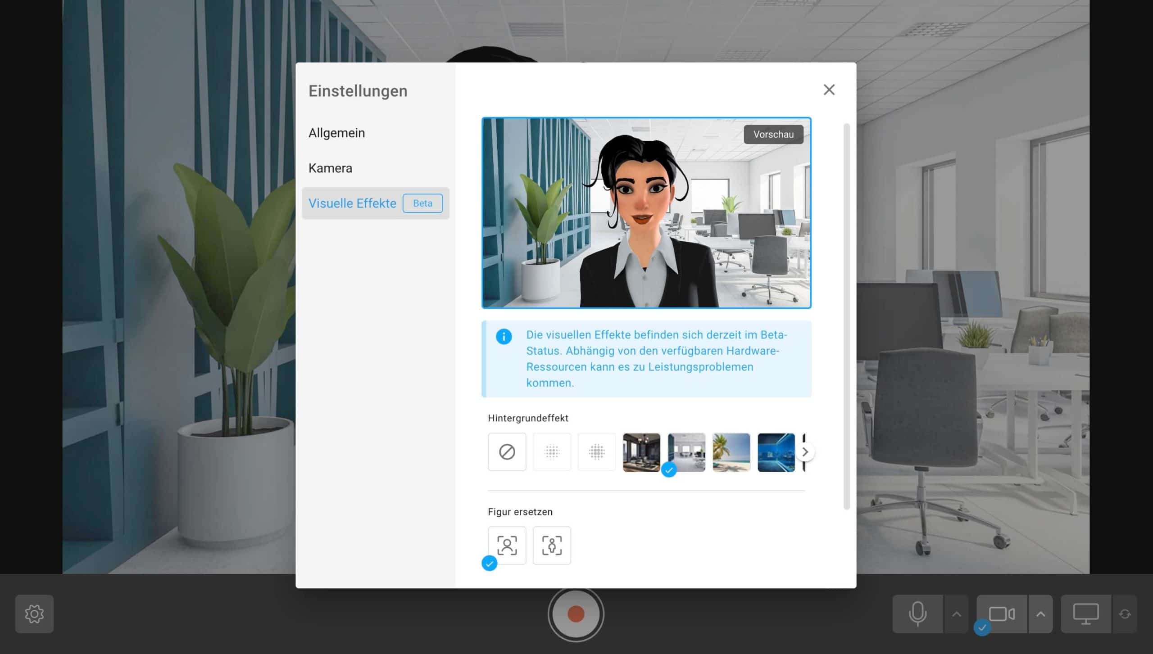Screen dimensions: 1153x654
Task: Select the dark lounge background thumbnail
Action: click(x=641, y=452)
